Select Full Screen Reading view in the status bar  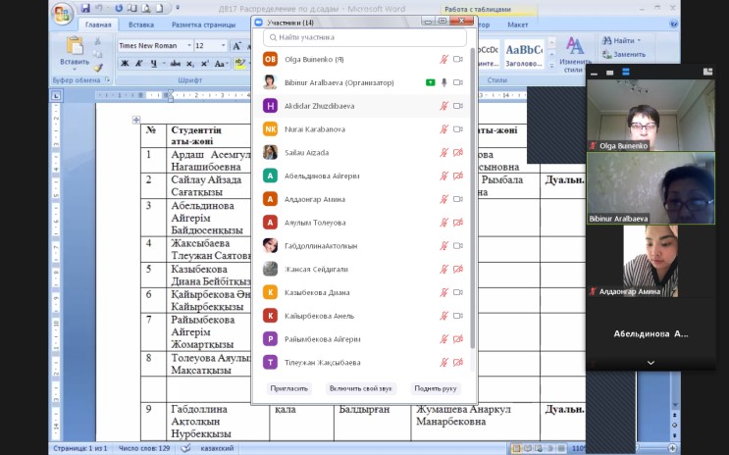coord(528,448)
